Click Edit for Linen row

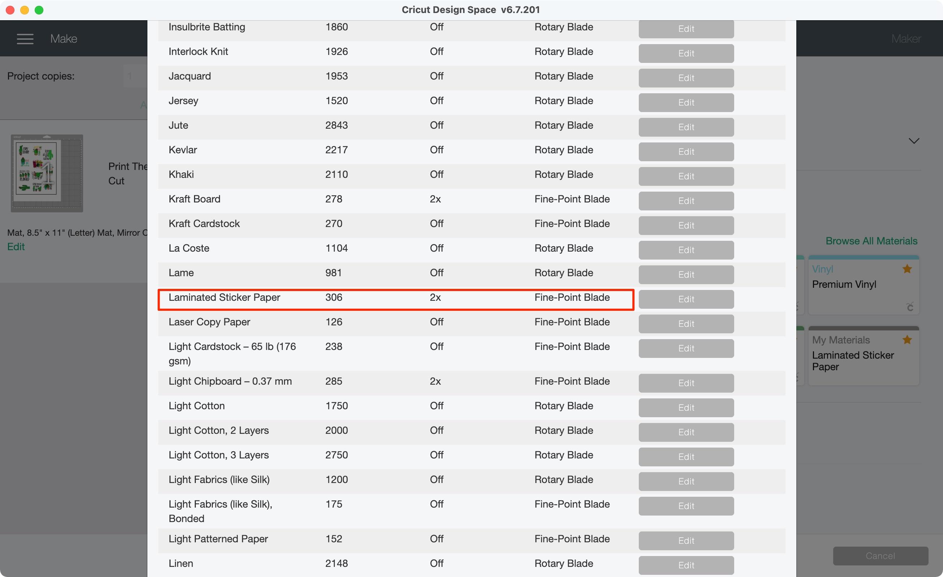click(x=686, y=565)
